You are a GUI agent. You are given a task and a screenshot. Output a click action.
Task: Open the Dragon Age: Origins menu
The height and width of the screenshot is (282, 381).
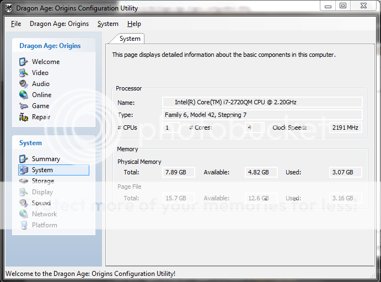[59, 24]
